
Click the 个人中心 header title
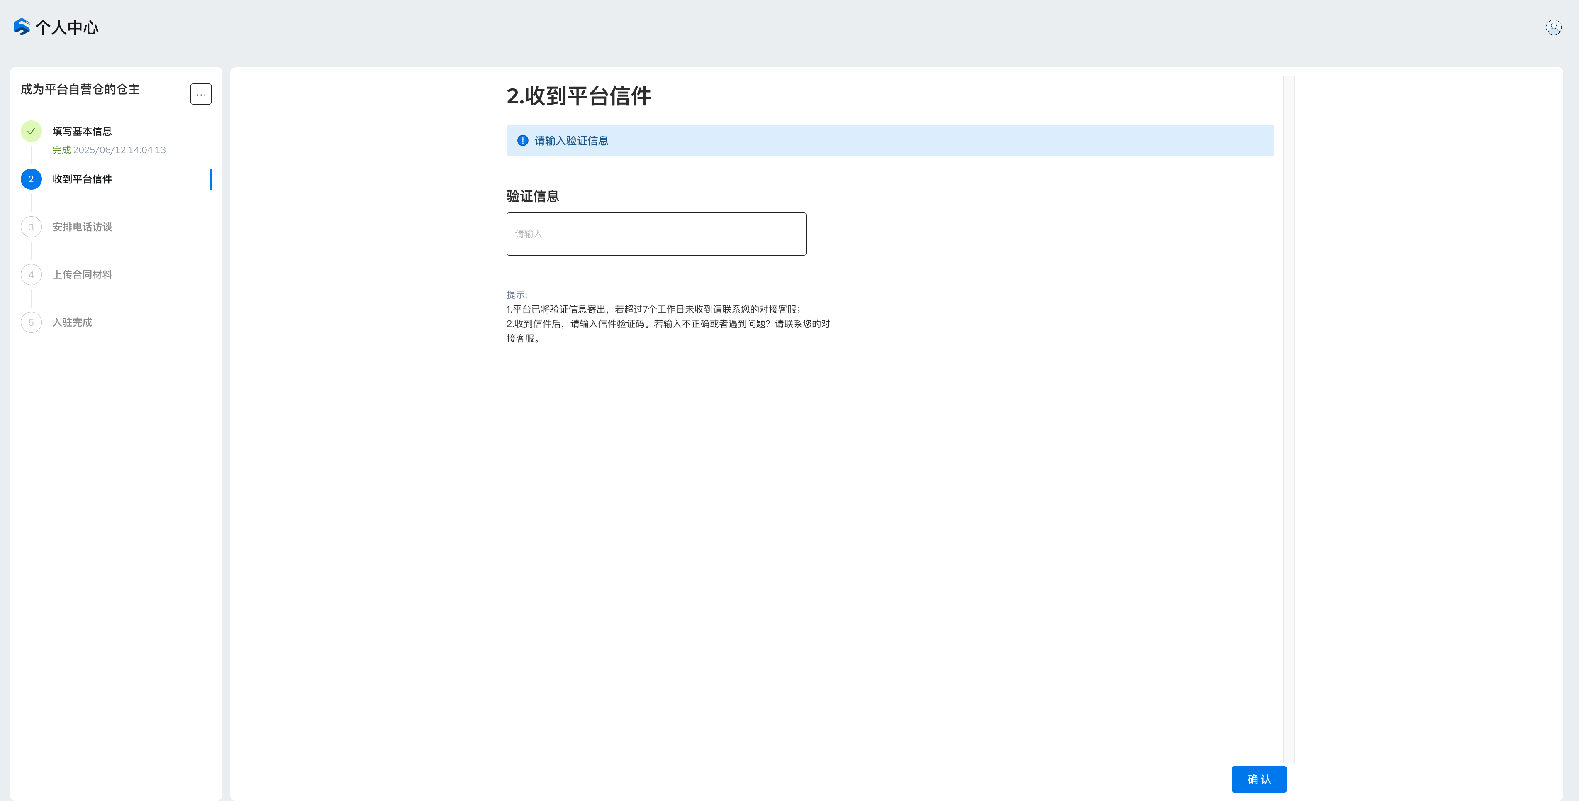pyautogui.click(x=67, y=28)
